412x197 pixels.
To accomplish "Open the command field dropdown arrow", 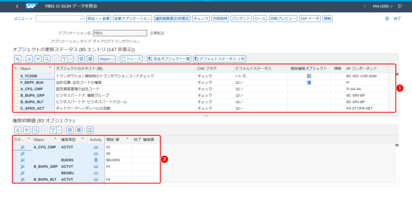I will 81,18.
